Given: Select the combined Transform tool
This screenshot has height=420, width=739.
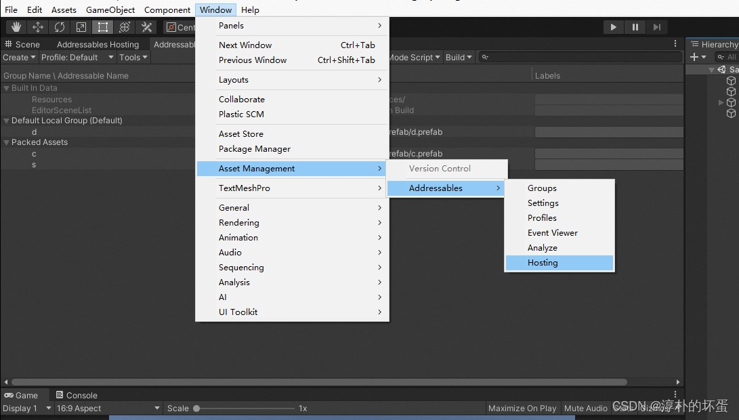Looking at the screenshot, I should [x=125, y=27].
